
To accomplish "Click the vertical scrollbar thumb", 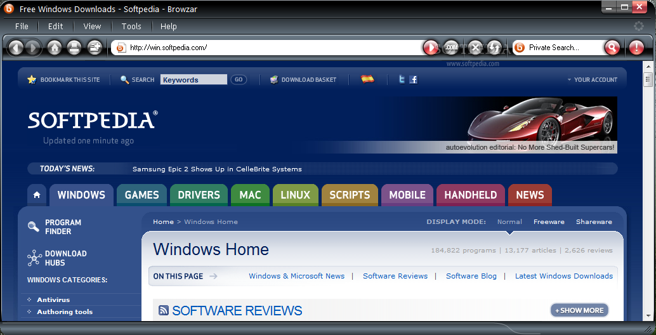I will click(648, 79).
